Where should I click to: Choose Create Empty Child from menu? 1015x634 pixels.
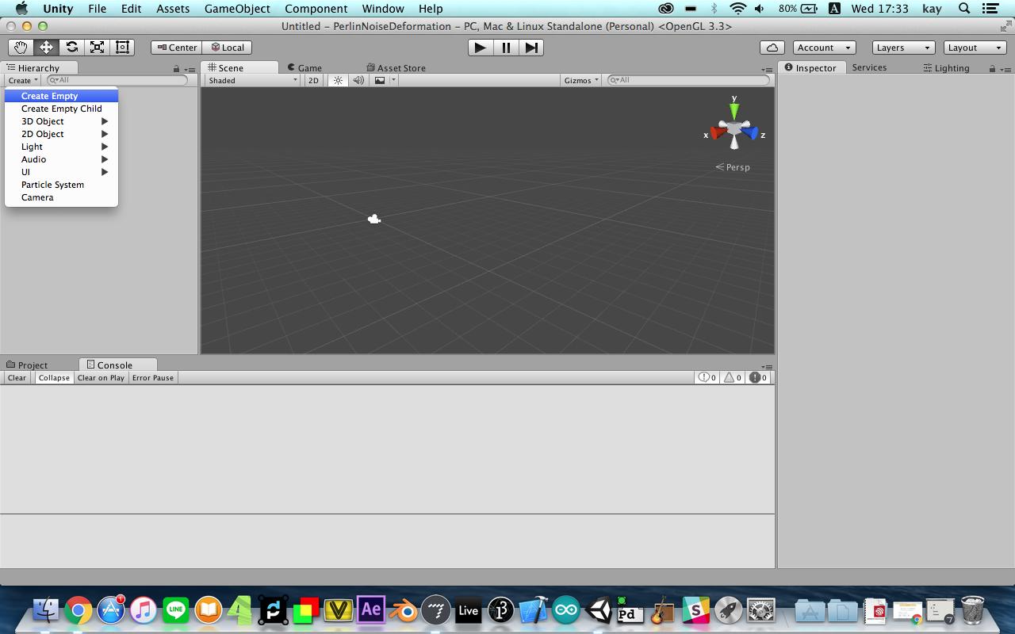click(61, 109)
